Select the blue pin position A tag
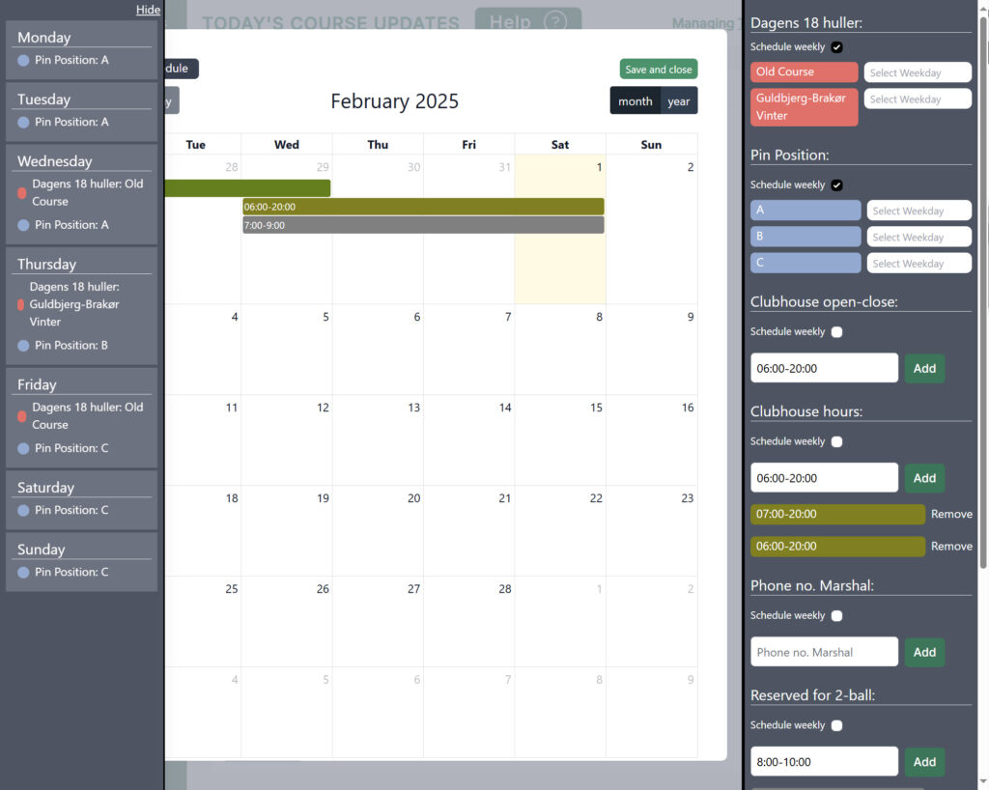The height and width of the screenshot is (790, 989). coord(805,210)
